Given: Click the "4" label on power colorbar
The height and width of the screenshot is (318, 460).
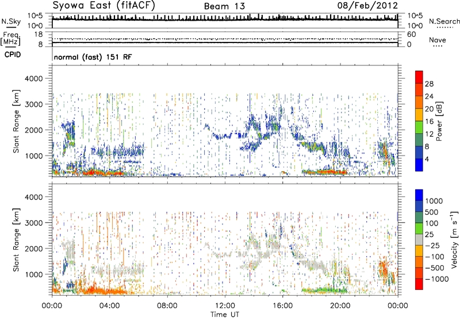Looking at the screenshot, I should pyautogui.click(x=427, y=159).
